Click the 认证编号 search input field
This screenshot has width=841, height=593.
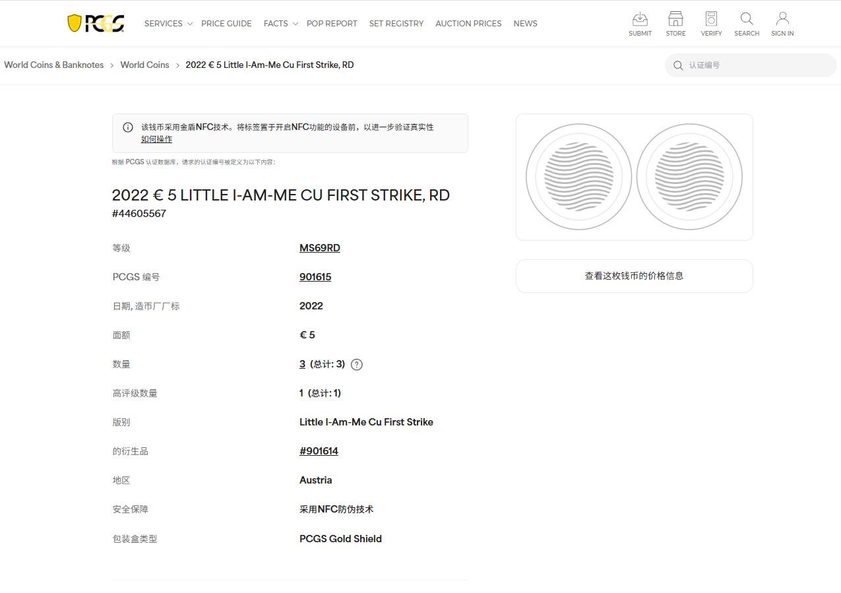coord(750,65)
